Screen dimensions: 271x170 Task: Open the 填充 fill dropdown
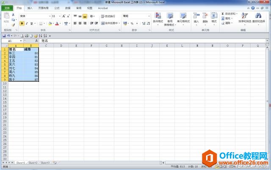click(227, 18)
